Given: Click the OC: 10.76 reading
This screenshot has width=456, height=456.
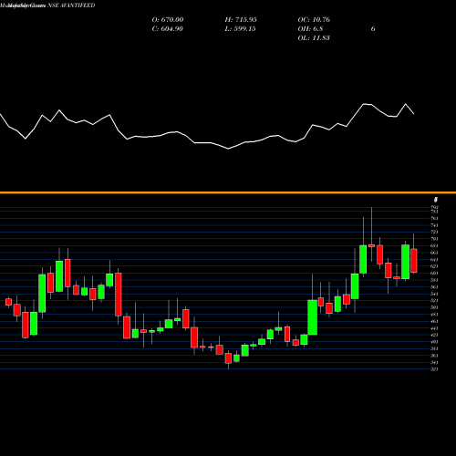Looking at the screenshot, I should (x=314, y=20).
